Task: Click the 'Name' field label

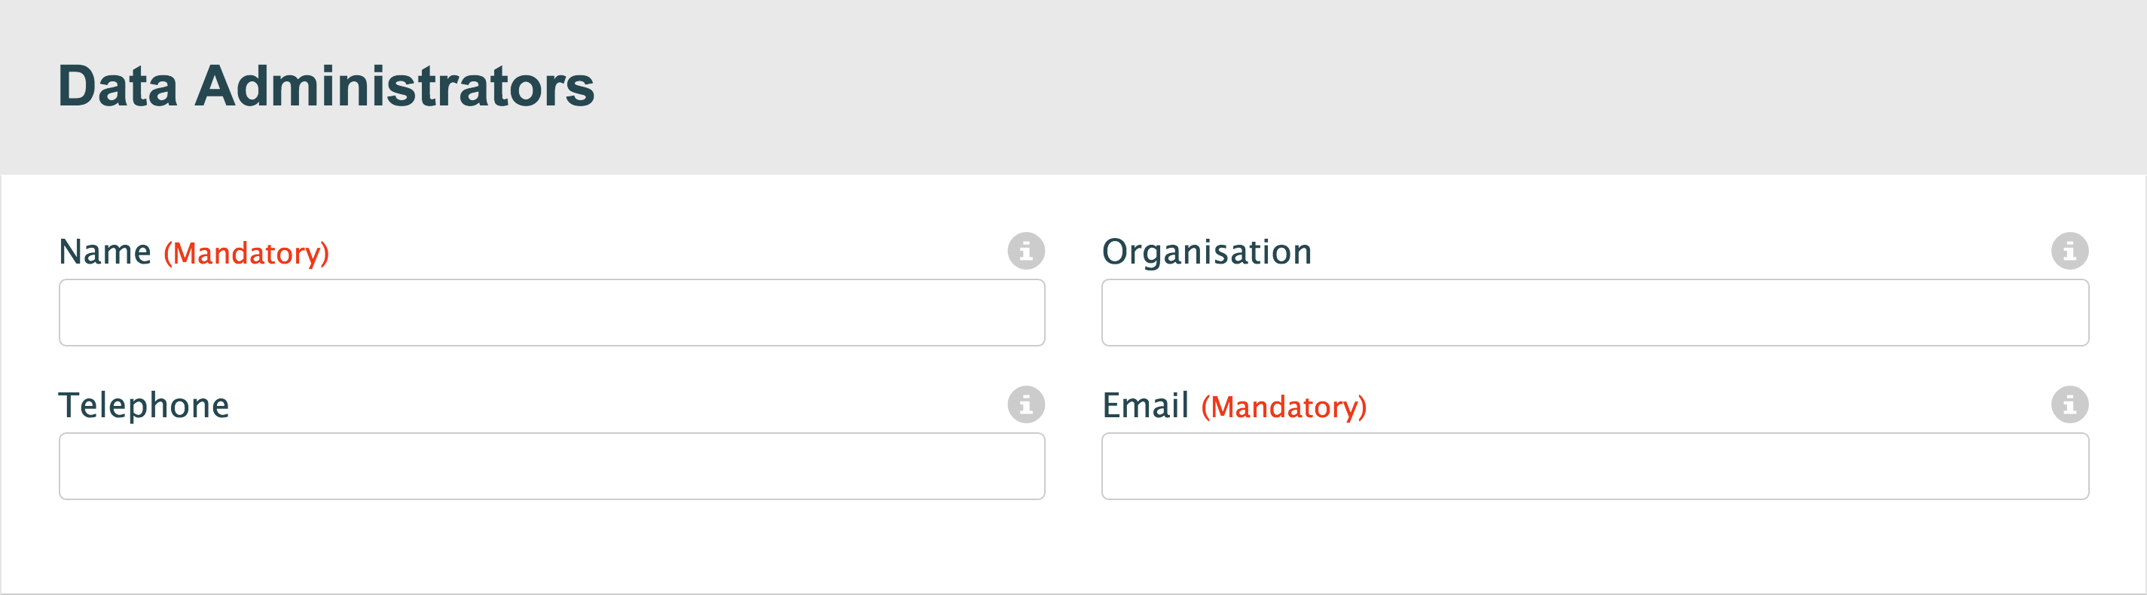Action: click(105, 252)
